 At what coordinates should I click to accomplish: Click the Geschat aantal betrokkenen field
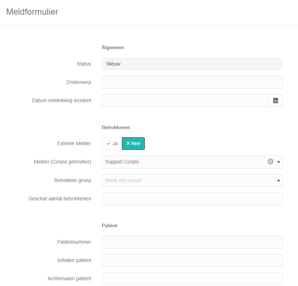tap(192, 199)
